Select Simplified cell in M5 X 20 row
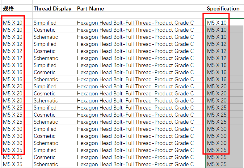 [x=54, y=86]
